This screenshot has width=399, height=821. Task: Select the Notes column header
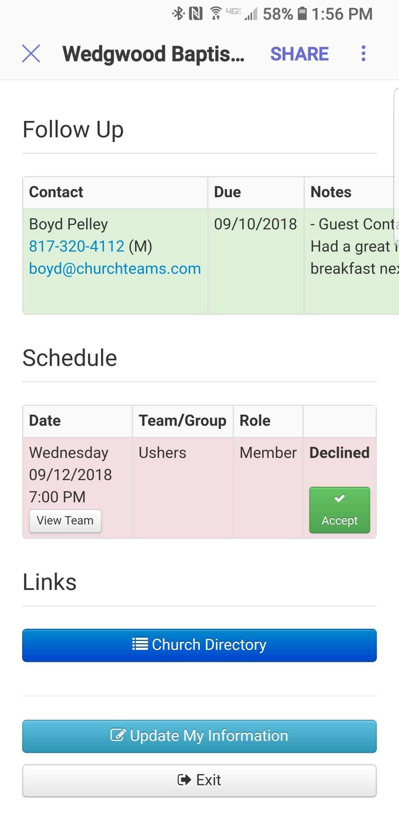pos(331,192)
